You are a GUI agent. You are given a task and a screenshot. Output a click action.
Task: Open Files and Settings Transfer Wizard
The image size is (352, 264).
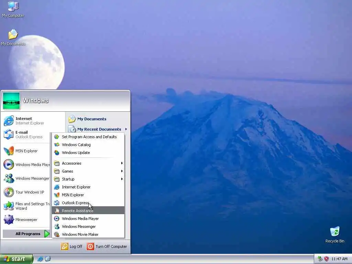(26, 206)
